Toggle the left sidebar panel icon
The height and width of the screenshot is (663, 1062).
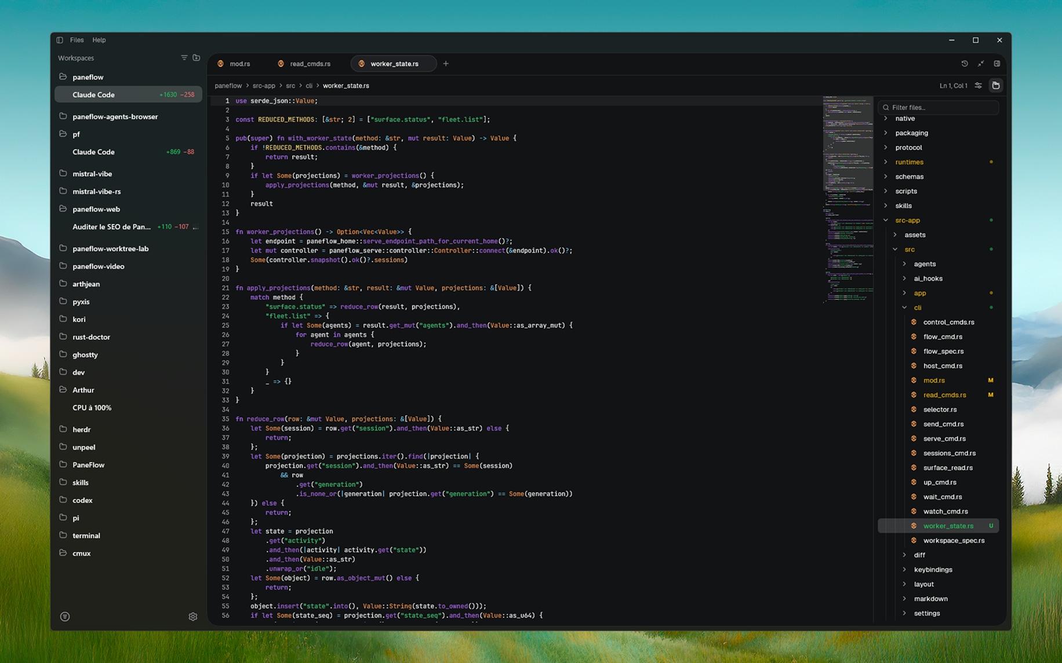pos(60,40)
